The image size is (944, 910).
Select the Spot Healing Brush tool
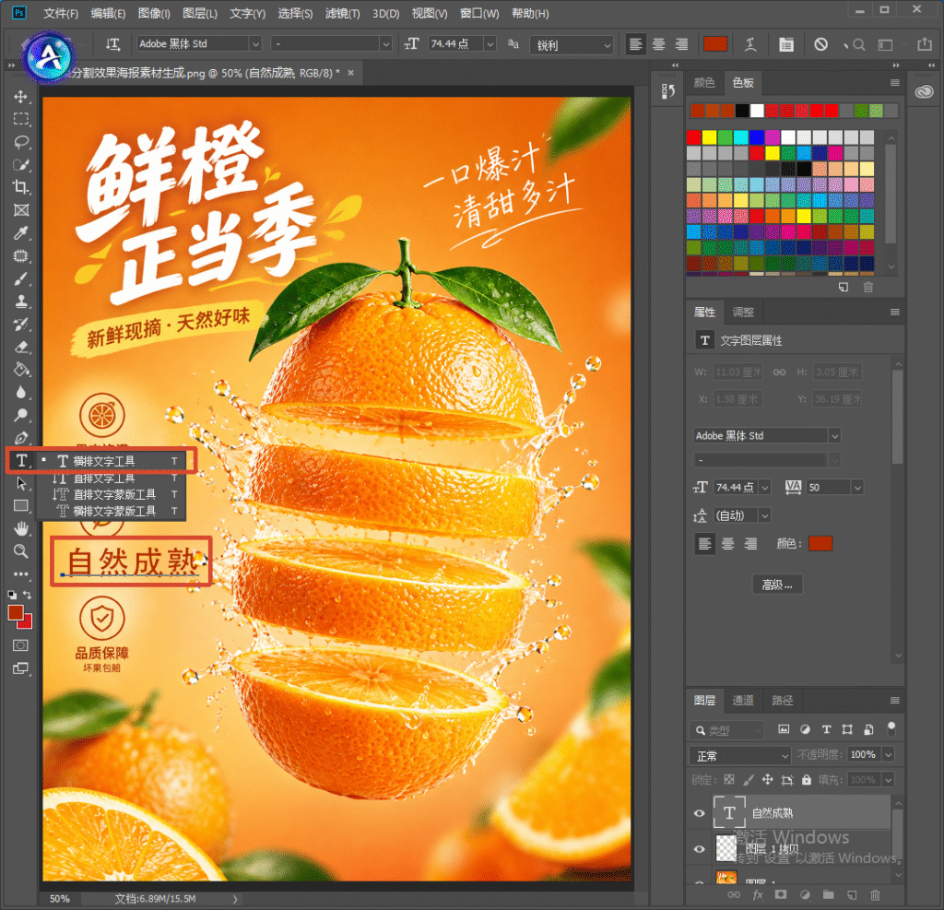21,256
